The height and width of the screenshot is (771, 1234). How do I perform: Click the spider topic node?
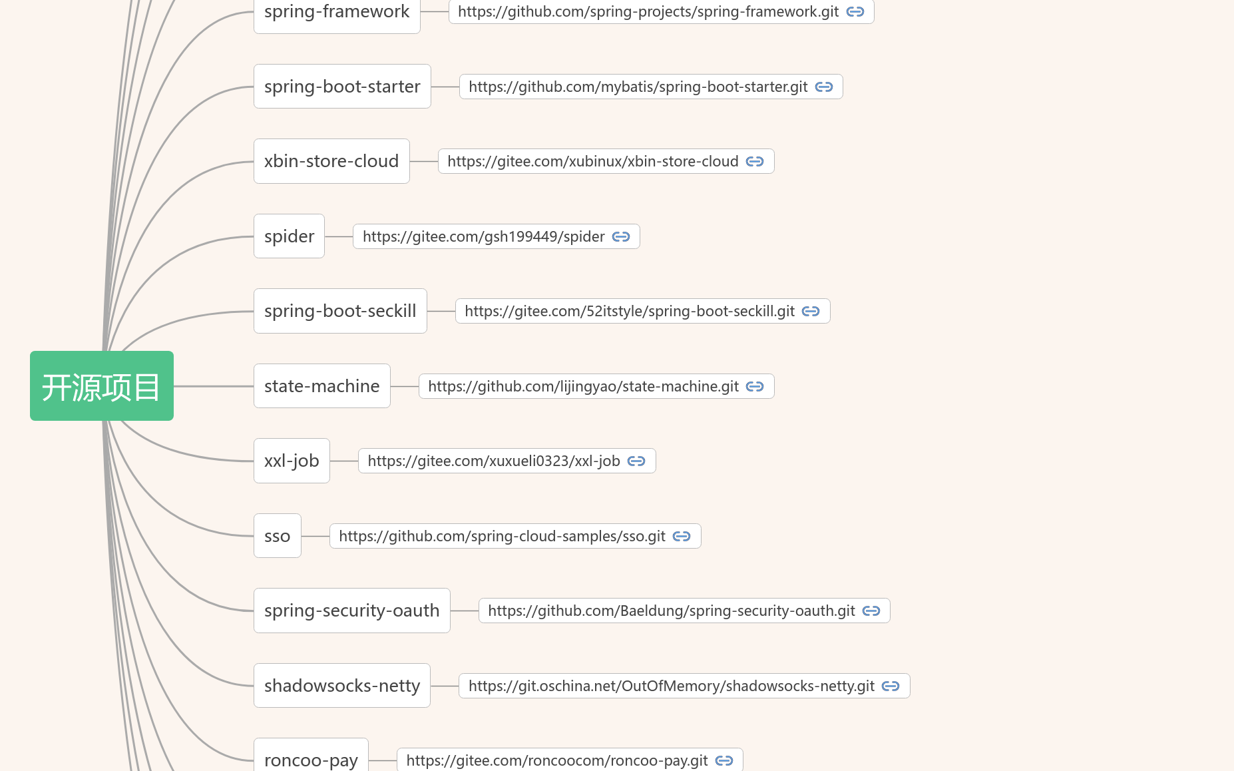[289, 236]
